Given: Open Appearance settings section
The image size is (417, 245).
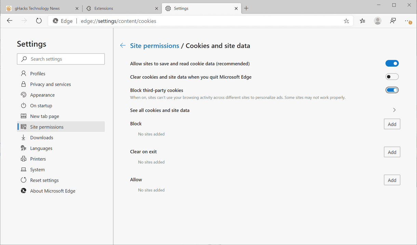Looking at the screenshot, I should coord(61,95).
